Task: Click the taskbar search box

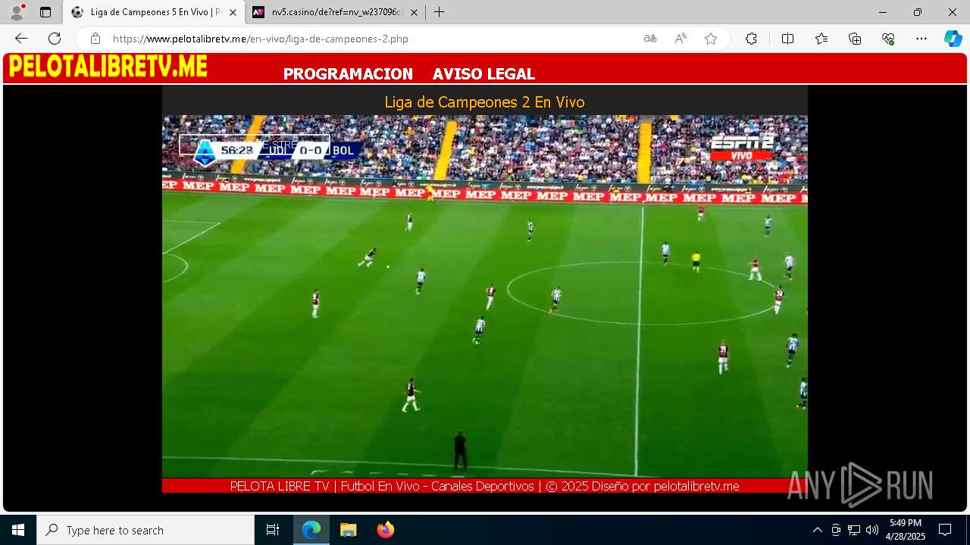Action: coord(145,530)
